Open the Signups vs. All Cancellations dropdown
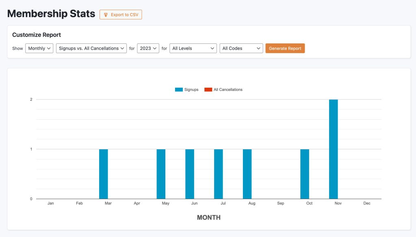Image resolution: width=416 pixels, height=237 pixels. tap(91, 48)
